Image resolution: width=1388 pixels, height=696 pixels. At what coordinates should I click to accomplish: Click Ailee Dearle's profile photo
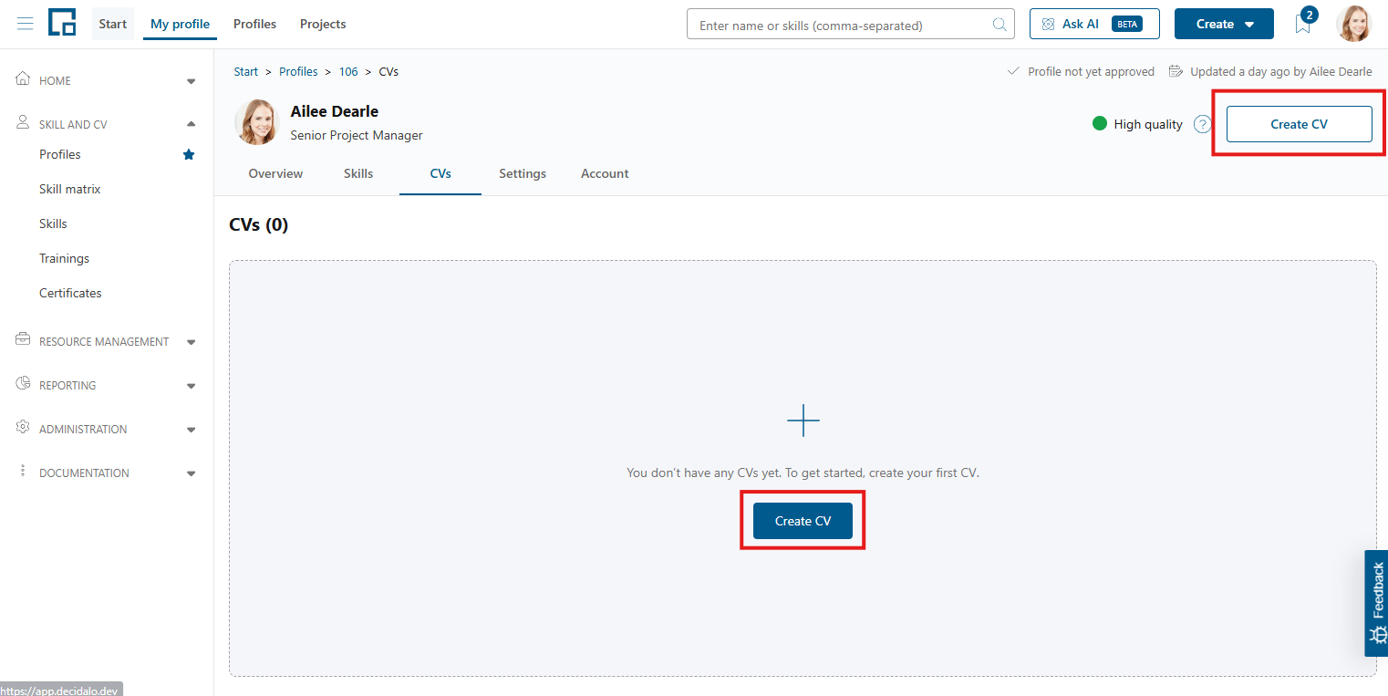click(256, 122)
